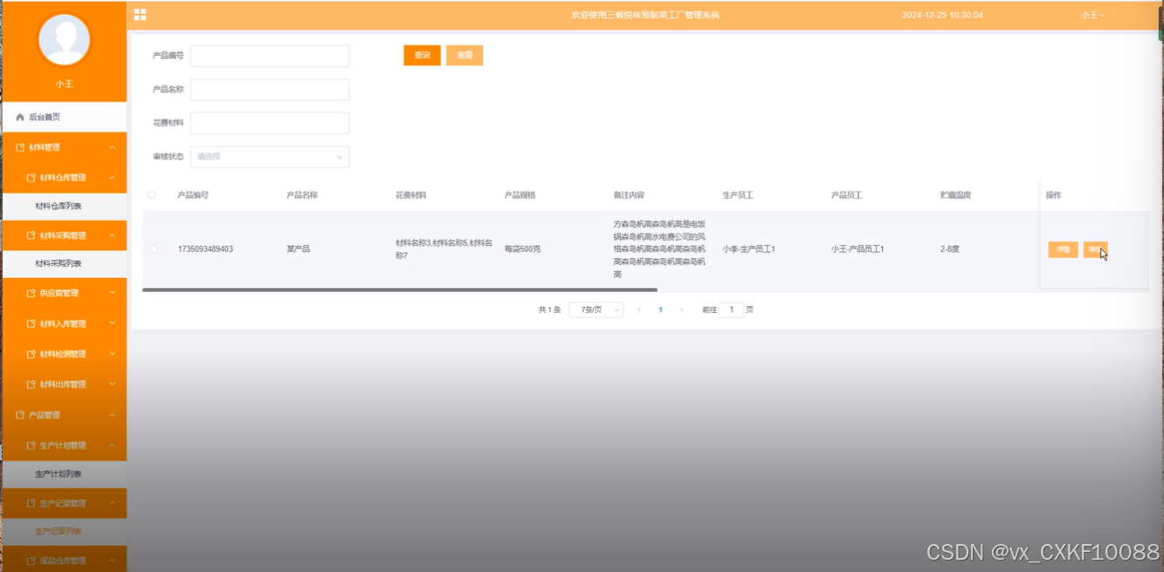Click the icon beside 材料检测管理
The width and height of the screenshot is (1164, 572).
click(x=31, y=354)
